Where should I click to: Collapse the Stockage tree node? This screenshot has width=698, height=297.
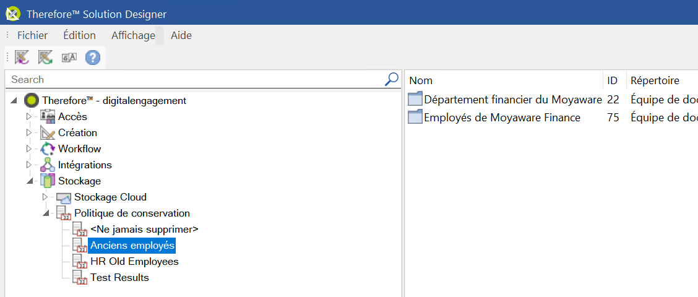tap(28, 181)
